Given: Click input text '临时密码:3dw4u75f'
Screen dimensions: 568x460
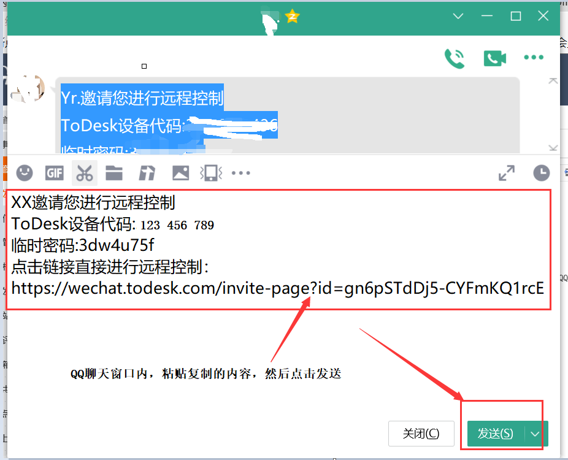Looking at the screenshot, I should (x=83, y=245).
